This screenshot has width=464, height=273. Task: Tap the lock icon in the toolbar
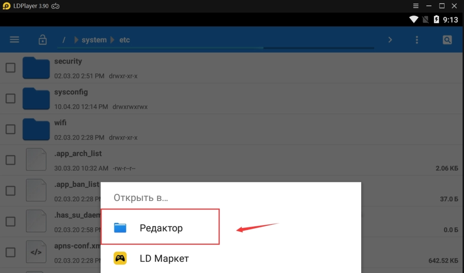click(42, 39)
